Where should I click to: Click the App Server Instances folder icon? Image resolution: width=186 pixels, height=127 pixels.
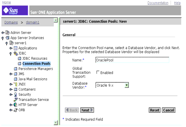pyautogui.click(x=8, y=38)
